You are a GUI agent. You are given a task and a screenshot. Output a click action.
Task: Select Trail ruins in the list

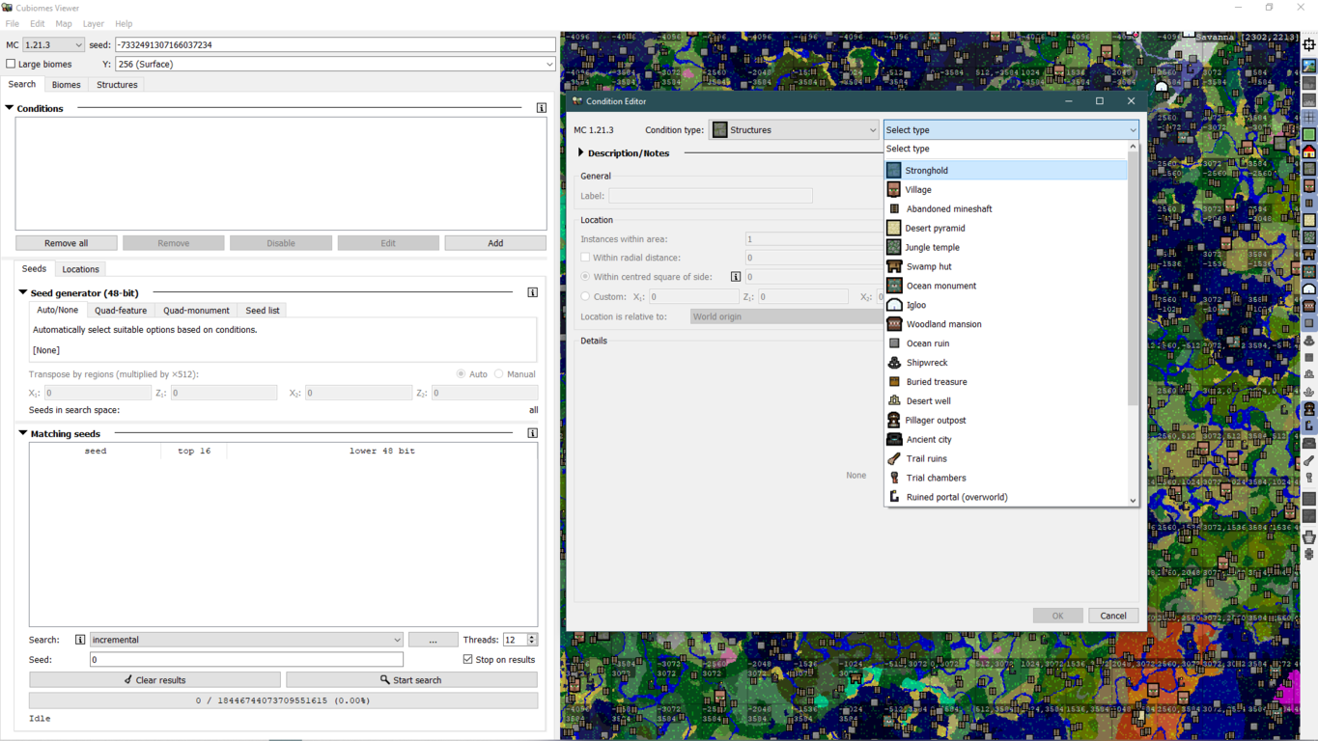point(926,459)
